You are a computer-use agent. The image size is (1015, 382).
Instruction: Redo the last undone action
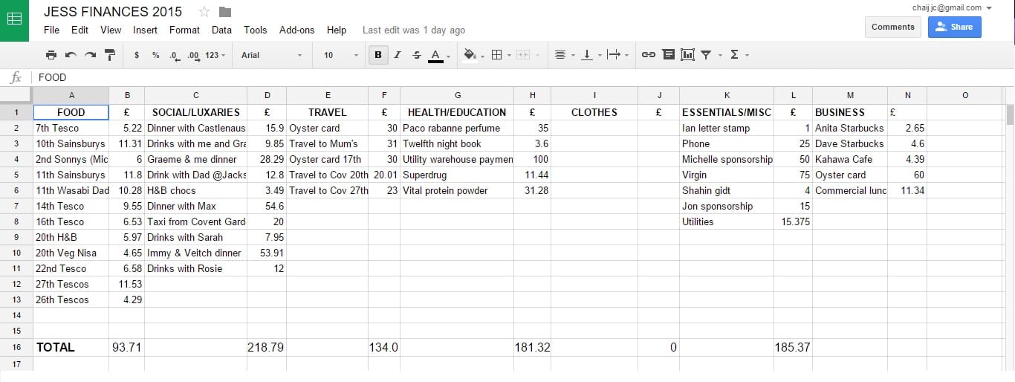click(x=90, y=55)
